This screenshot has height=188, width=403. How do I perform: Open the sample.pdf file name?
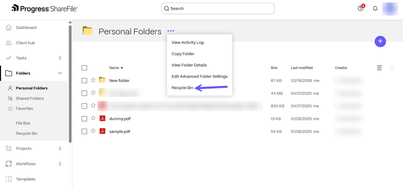119,132
